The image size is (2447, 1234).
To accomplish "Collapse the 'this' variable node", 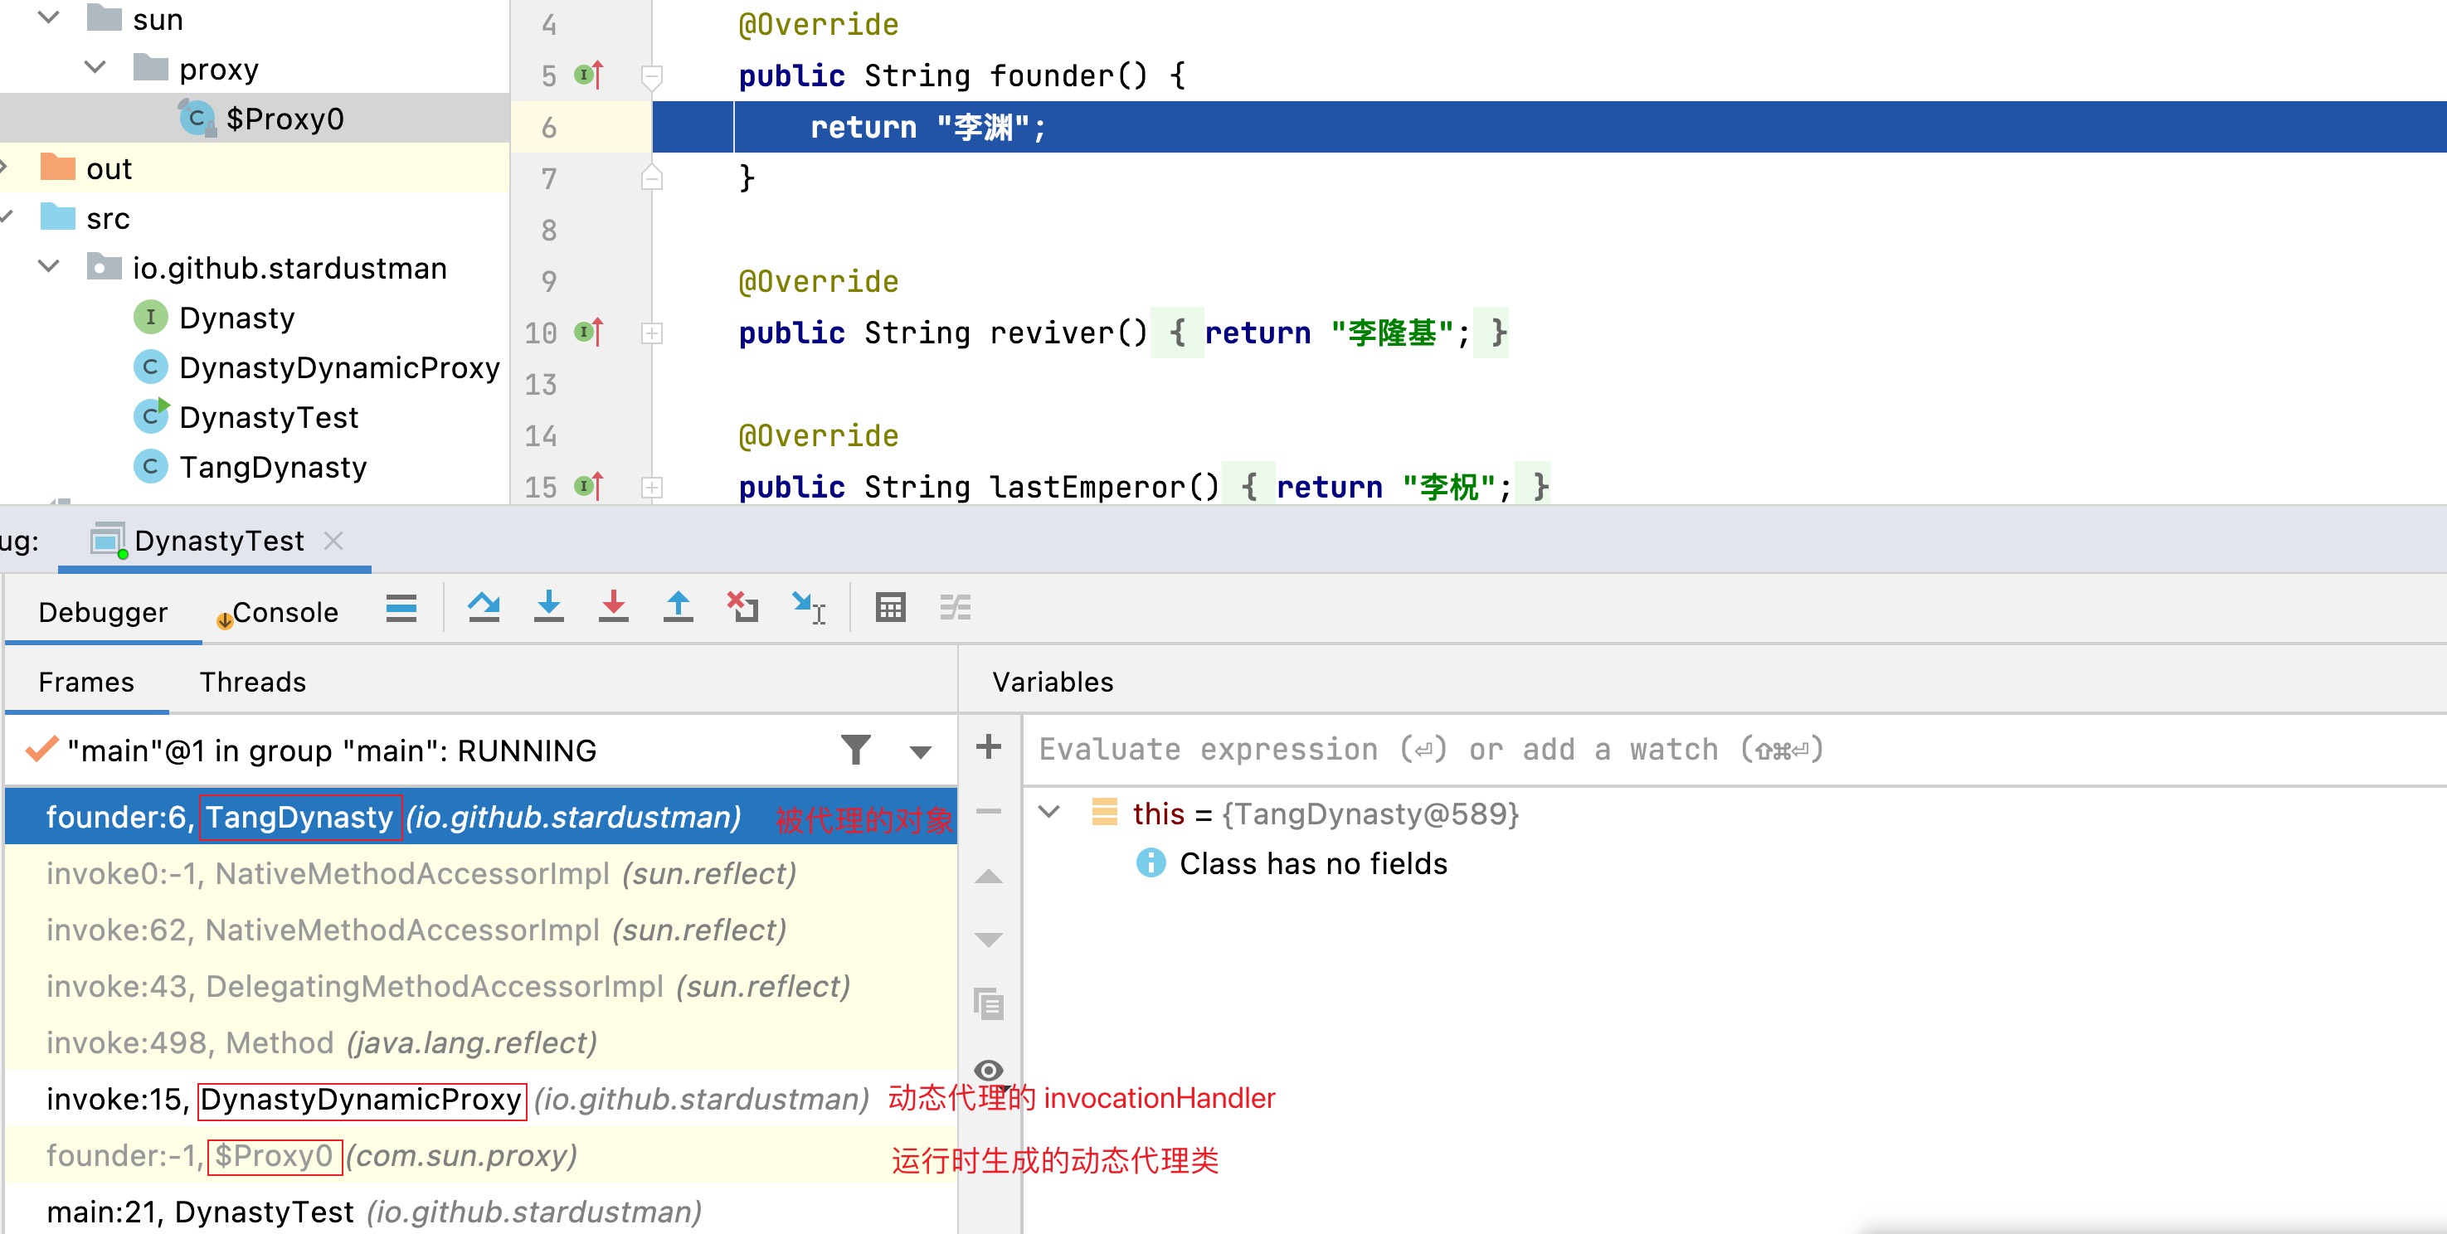I will click(x=1048, y=812).
